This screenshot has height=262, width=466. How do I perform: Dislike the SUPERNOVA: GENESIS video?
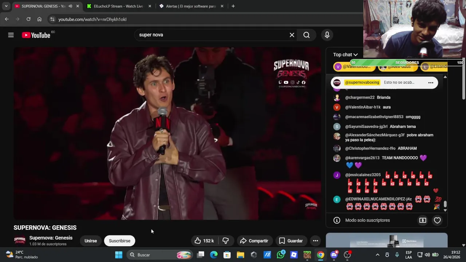226,241
